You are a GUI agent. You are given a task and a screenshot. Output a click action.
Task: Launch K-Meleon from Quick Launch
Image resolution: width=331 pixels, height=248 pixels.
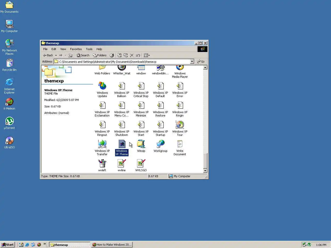[39, 245]
